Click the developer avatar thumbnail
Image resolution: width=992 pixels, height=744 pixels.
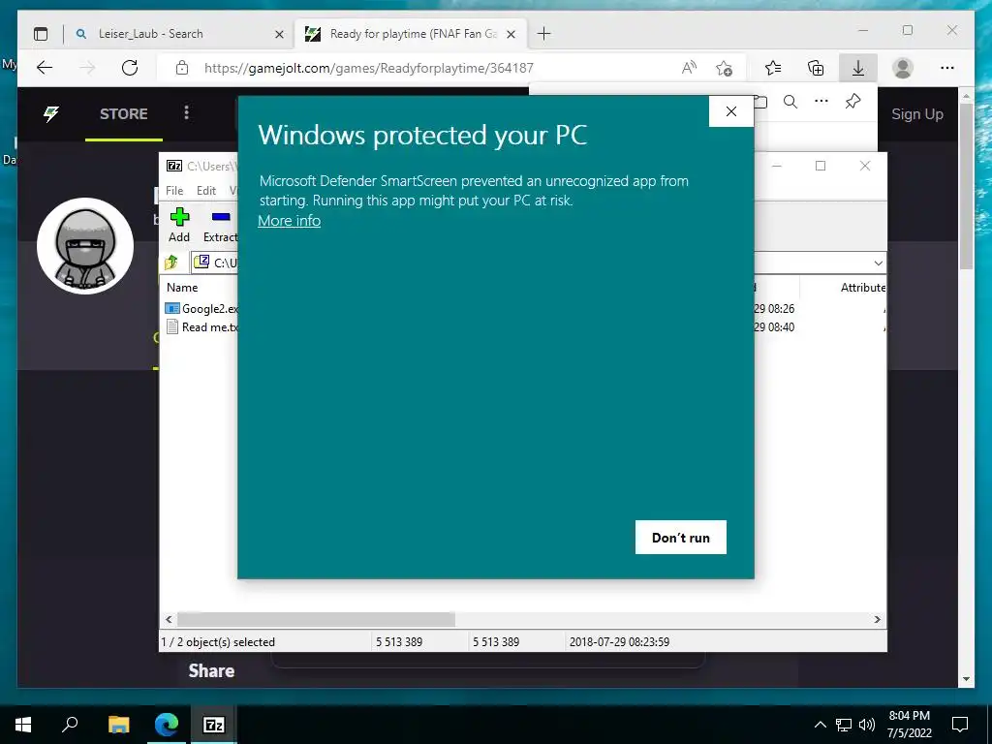pyautogui.click(x=85, y=246)
